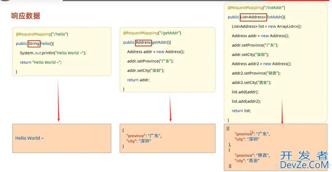This screenshot has height=172, width=332.
Task: Select the return list; statement
Action: 241,111
